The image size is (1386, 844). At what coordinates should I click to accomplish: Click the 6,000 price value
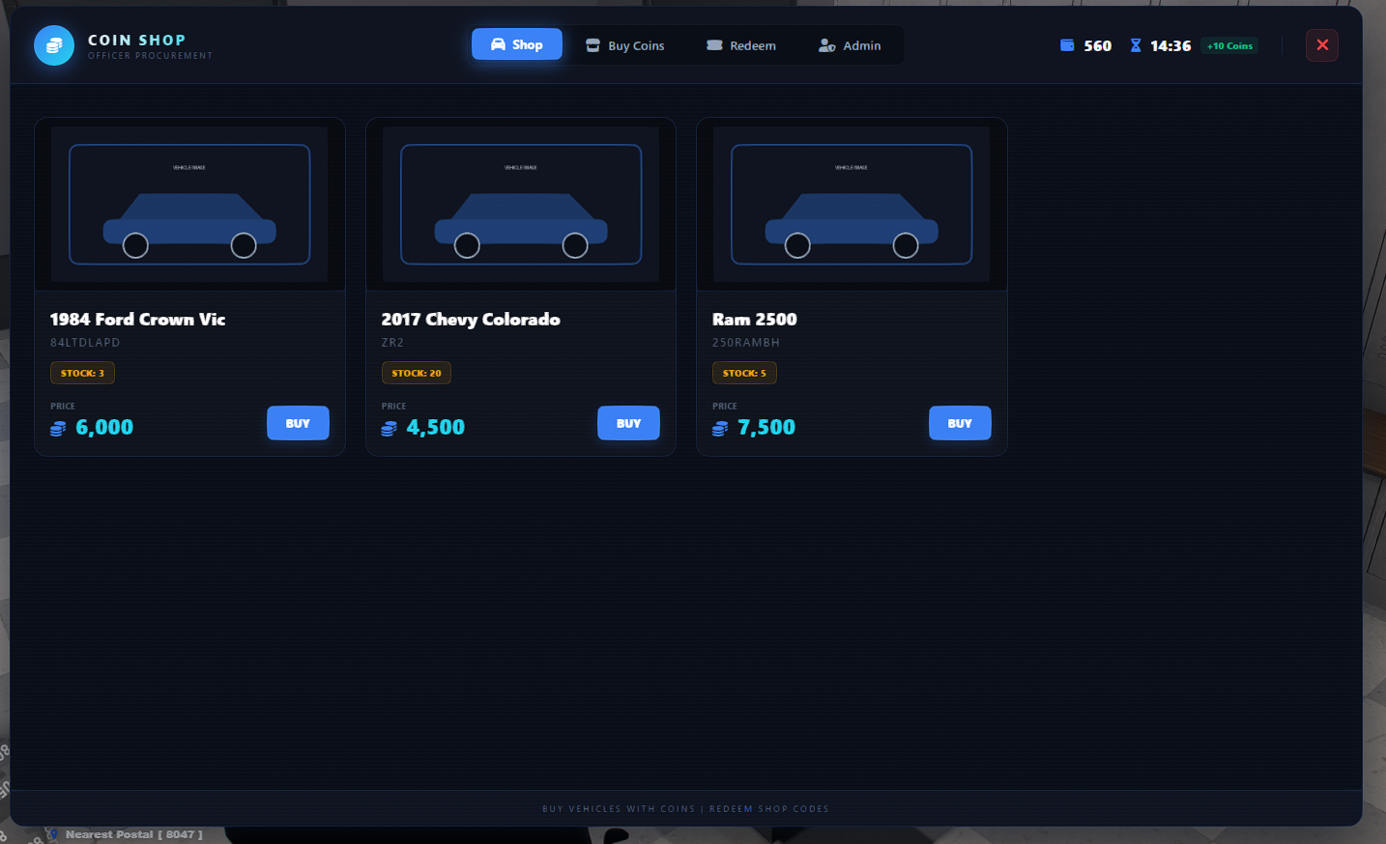(x=104, y=427)
